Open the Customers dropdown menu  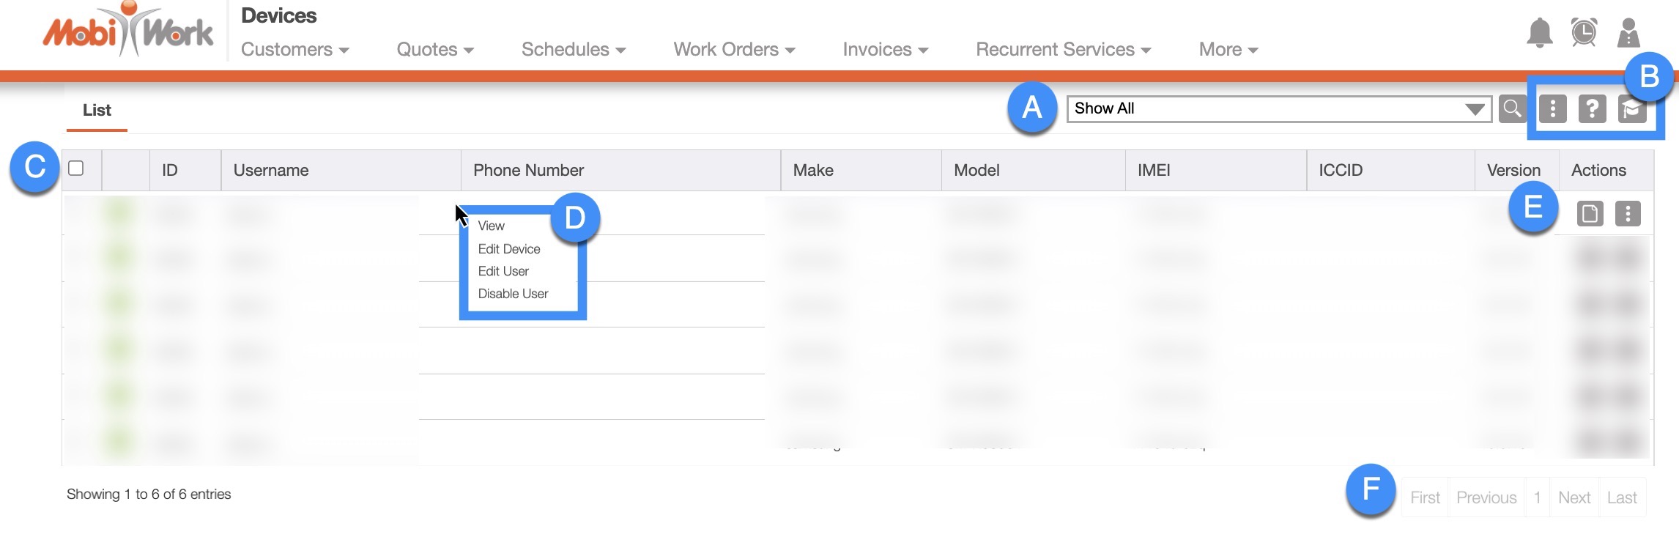(x=294, y=50)
